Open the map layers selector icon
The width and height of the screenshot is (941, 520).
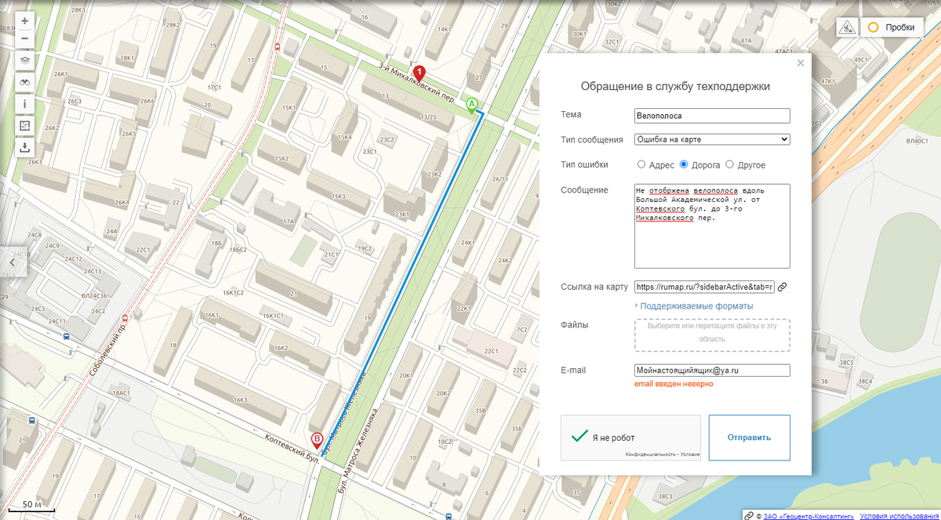[x=24, y=60]
